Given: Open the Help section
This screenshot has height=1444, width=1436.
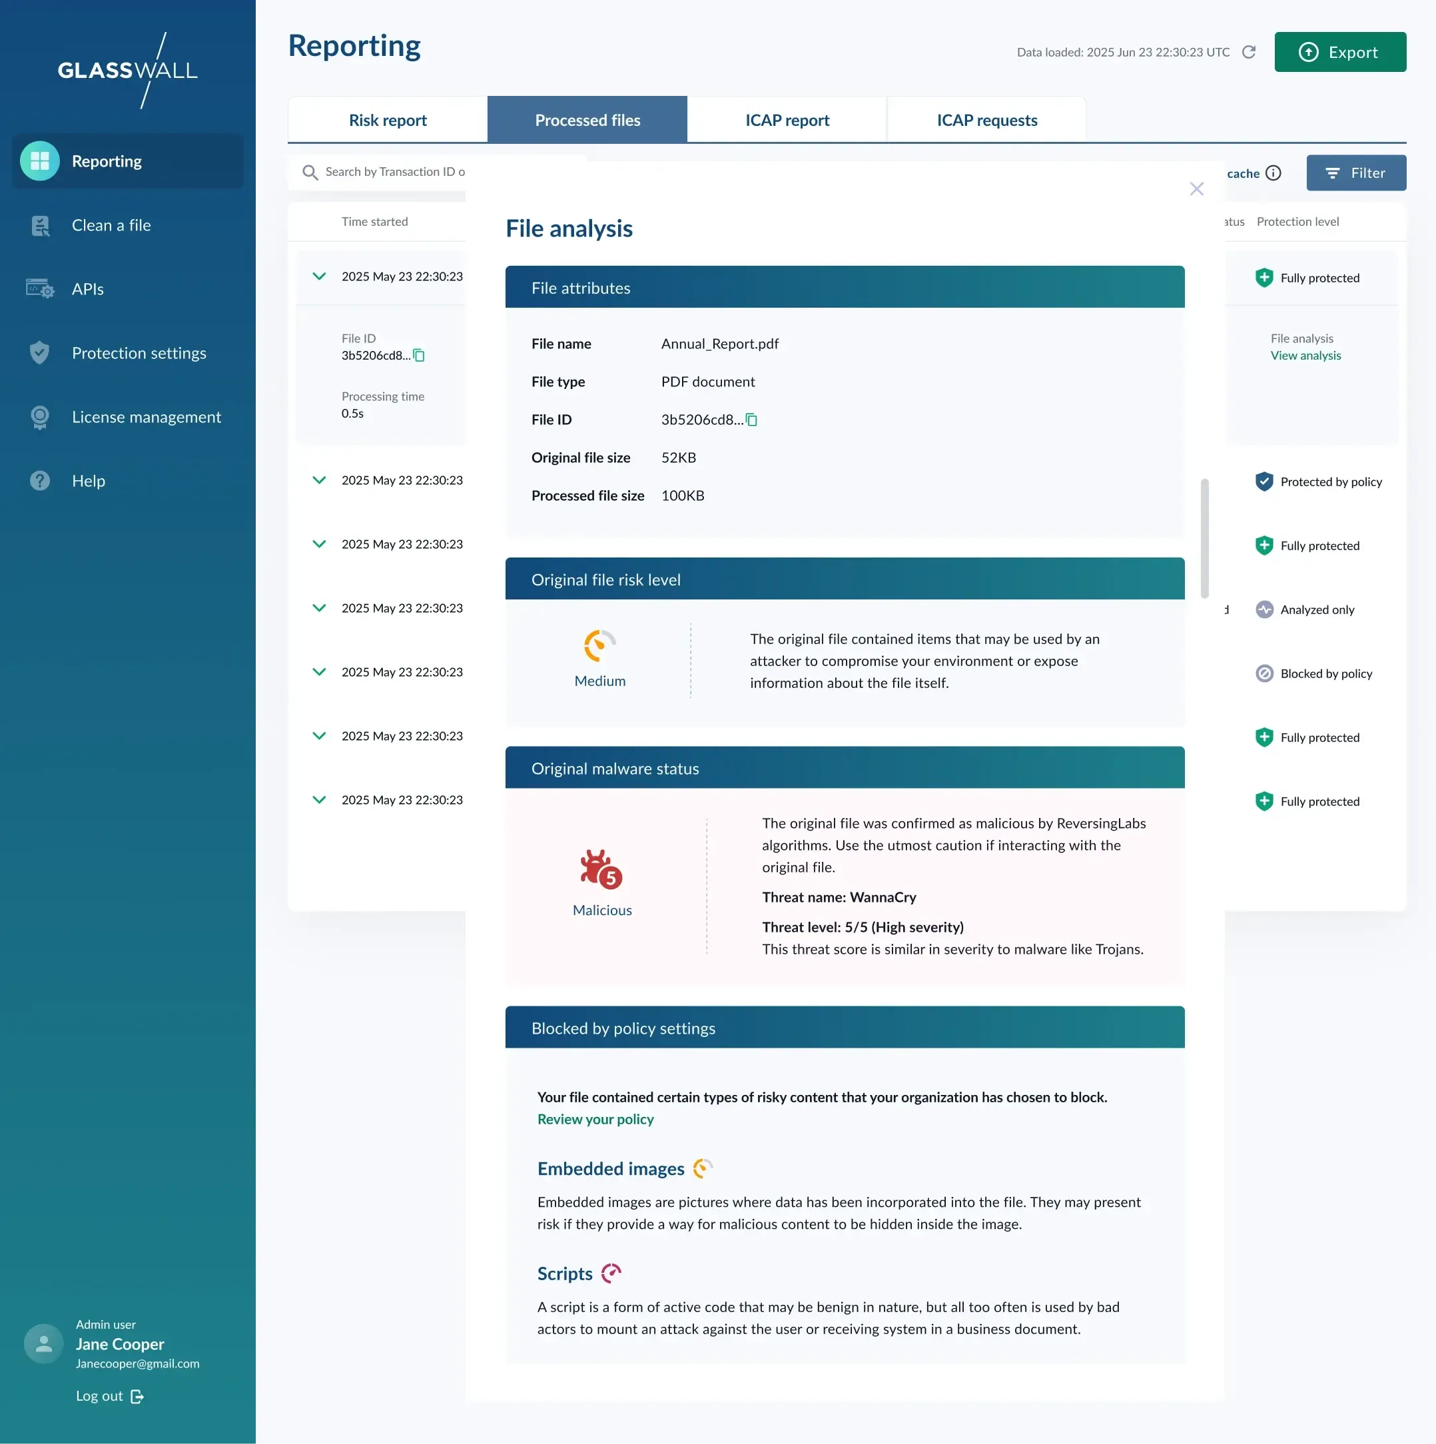Looking at the screenshot, I should click(89, 481).
